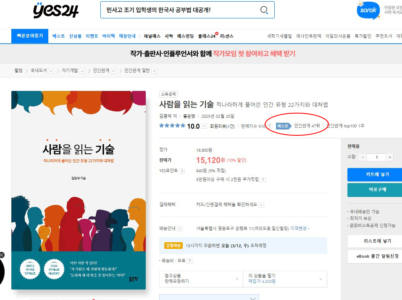Screen dimensions: 402x300
Task: Open 예사단독판매 link
Action: (x=309, y=36)
